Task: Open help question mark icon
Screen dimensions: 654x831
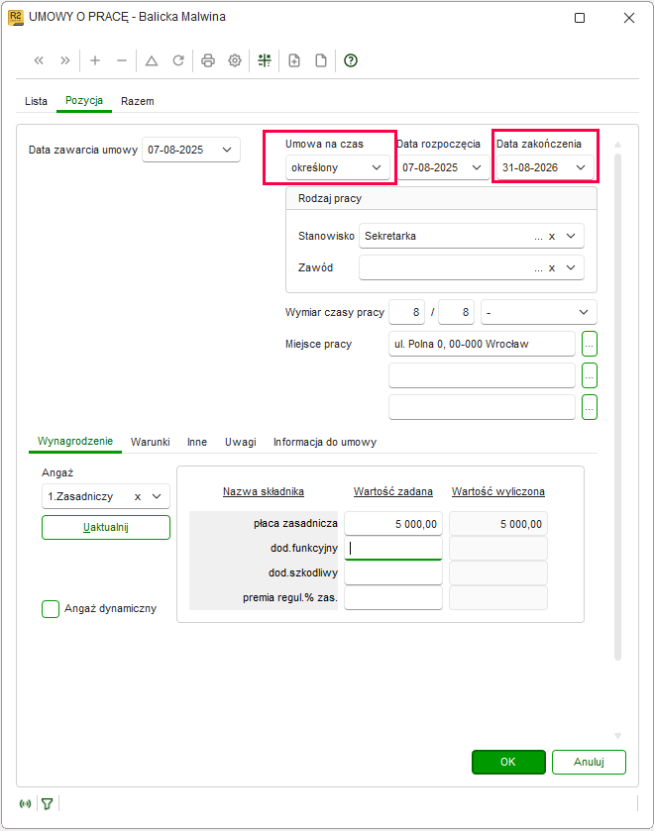Action: click(351, 60)
